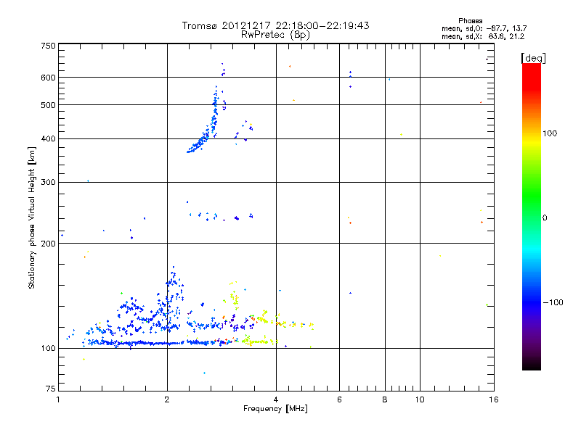The width and height of the screenshot is (581, 435).
Task: Click the y-axis label '750'
Action: [48, 46]
